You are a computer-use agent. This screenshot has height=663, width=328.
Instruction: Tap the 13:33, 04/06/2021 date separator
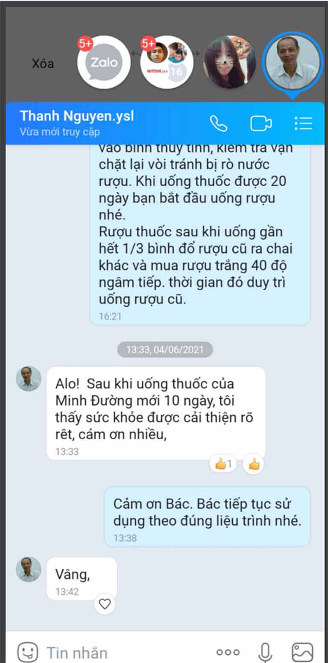coord(165,350)
